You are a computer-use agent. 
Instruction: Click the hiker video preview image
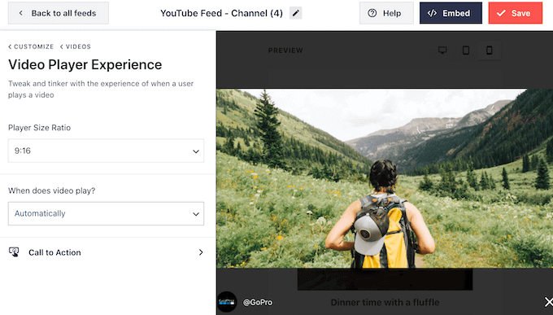click(x=385, y=178)
